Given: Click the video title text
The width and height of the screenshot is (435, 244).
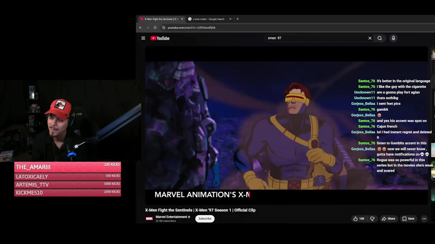Looking at the screenshot, I should 200,210.
